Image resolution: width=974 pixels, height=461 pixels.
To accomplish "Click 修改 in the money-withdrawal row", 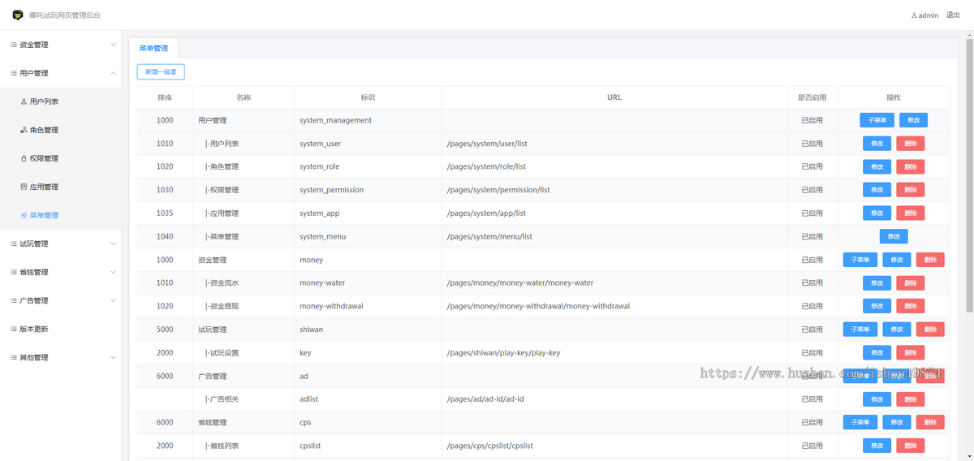I will point(877,306).
